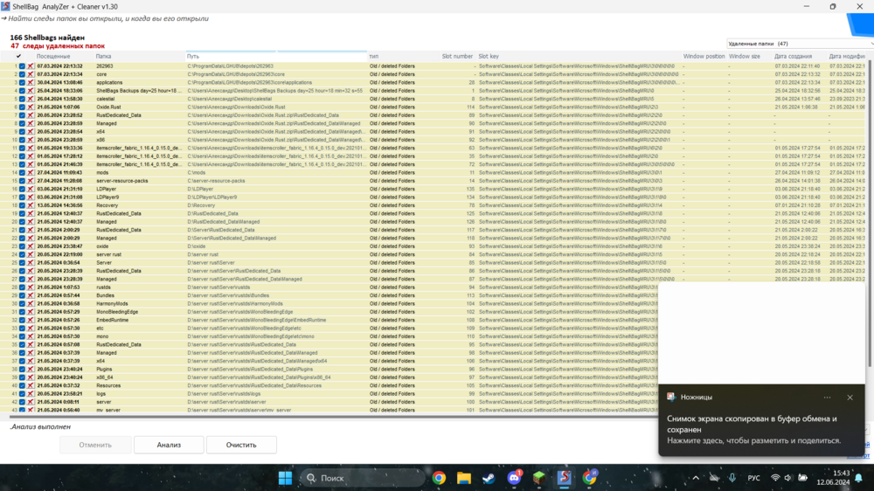Image resolution: width=874 pixels, height=491 pixels.
Task: Open File Explorer from the taskbar
Action: [464, 478]
